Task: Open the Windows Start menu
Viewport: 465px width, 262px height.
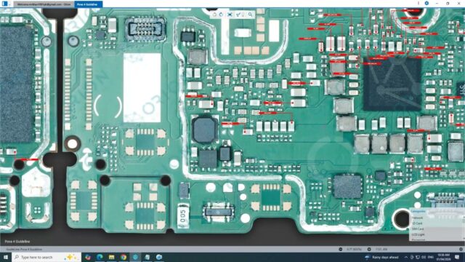Action: pyautogui.click(x=6, y=257)
